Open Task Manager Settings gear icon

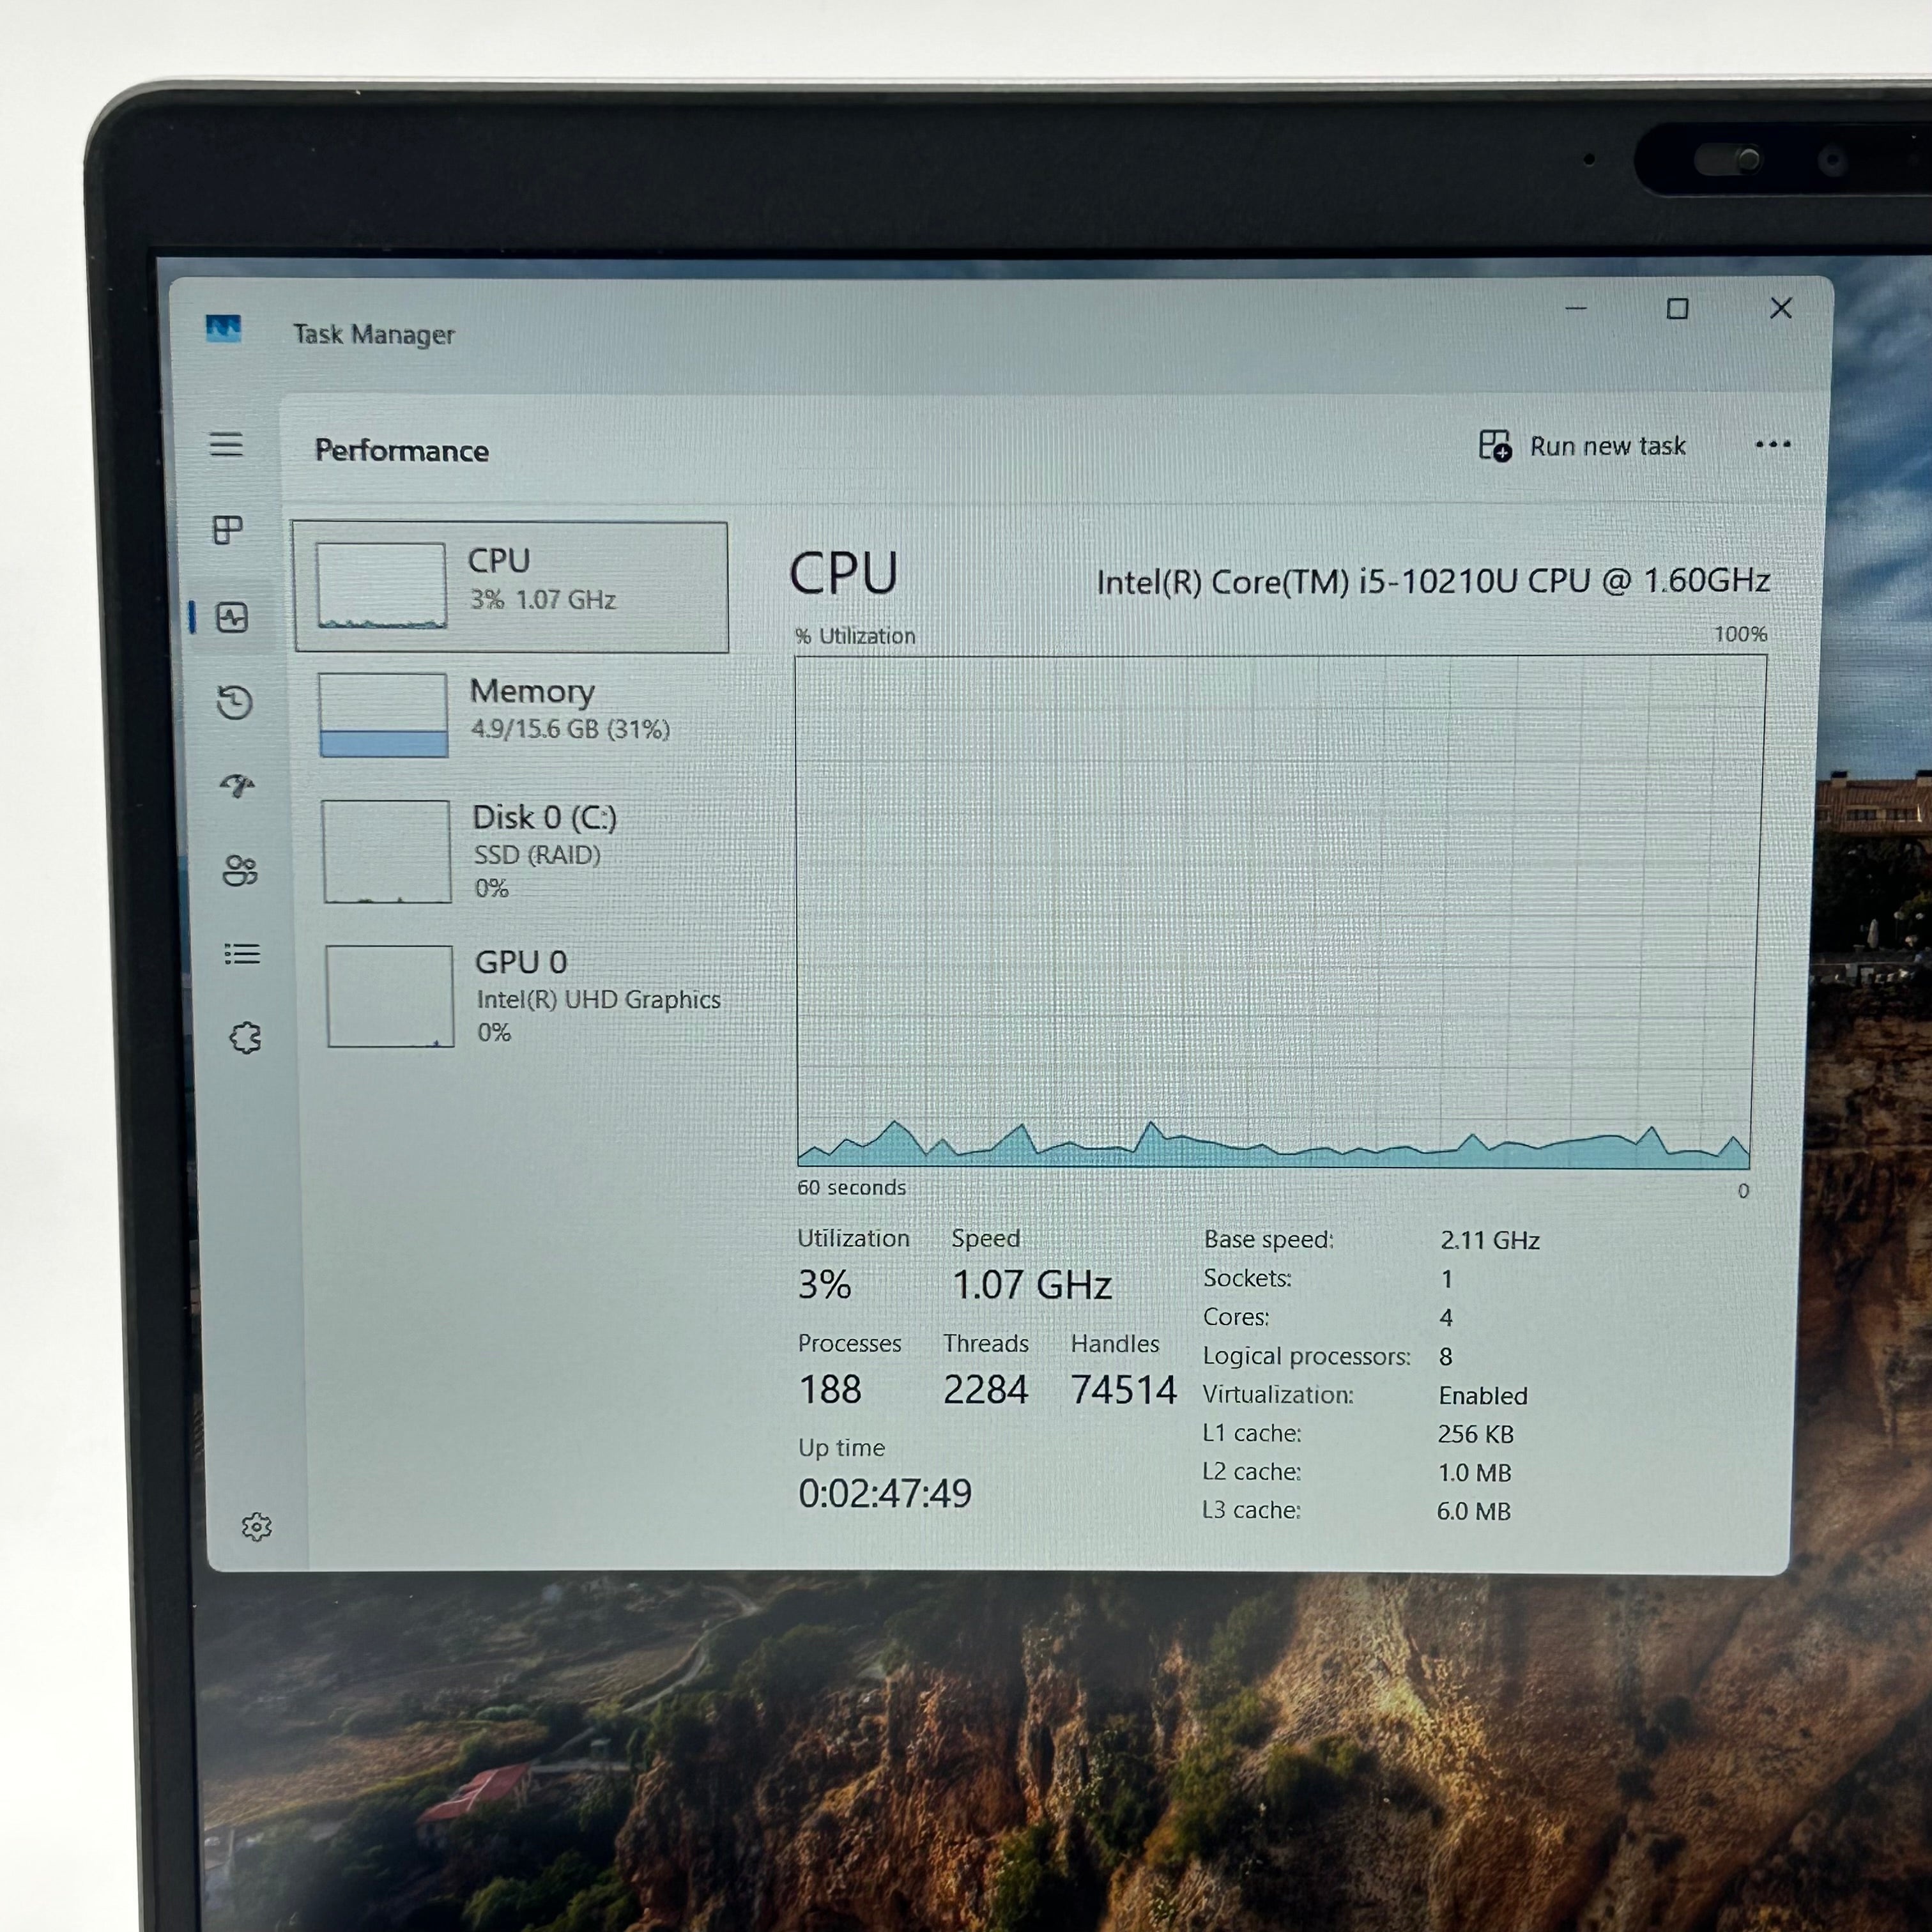[x=257, y=1526]
